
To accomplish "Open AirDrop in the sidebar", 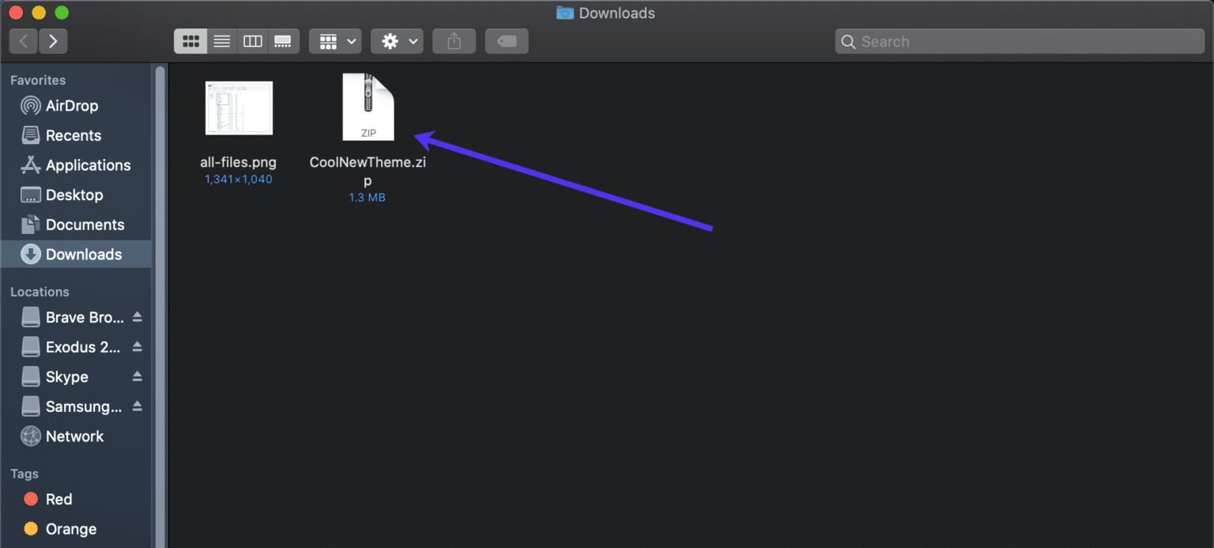I will [x=71, y=106].
